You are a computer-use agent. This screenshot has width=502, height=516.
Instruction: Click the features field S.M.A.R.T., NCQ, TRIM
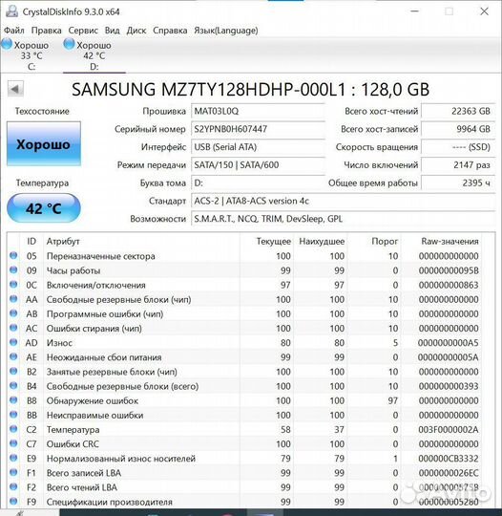(344, 219)
